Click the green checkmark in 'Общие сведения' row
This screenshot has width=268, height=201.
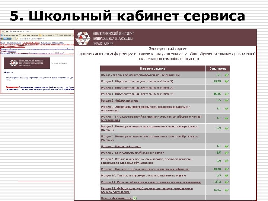[226, 75]
